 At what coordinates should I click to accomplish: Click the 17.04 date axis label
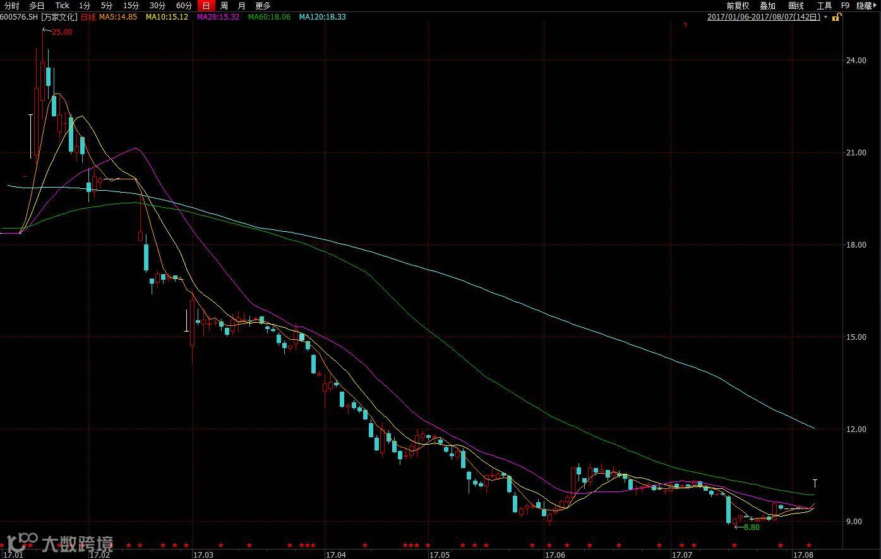pyautogui.click(x=335, y=555)
